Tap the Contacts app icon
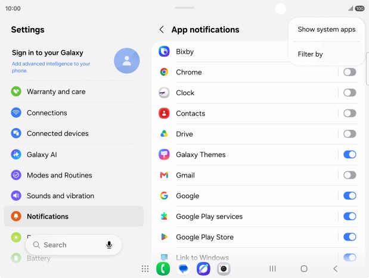The image size is (369, 278). [164, 113]
